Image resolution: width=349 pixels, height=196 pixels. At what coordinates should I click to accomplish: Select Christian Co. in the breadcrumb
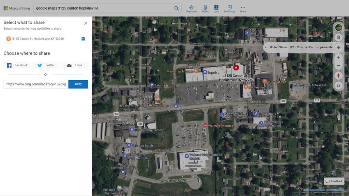click(x=305, y=47)
